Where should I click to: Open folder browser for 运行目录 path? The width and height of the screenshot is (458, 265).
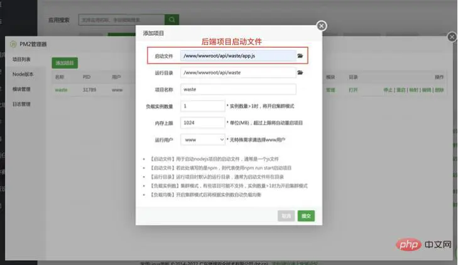tap(300, 73)
